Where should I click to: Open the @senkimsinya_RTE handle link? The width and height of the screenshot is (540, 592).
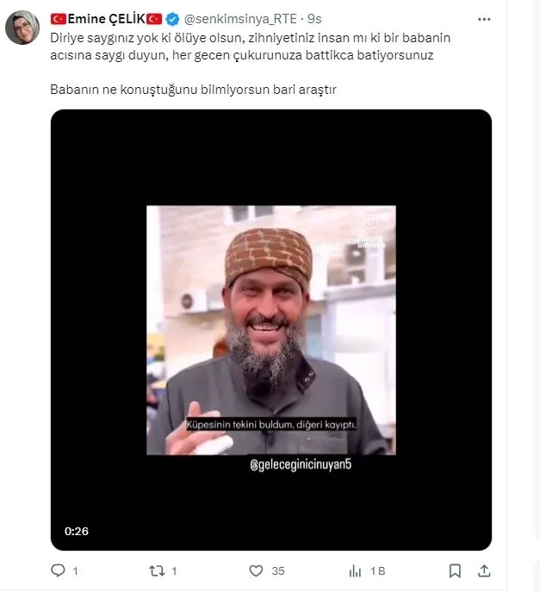[239, 18]
